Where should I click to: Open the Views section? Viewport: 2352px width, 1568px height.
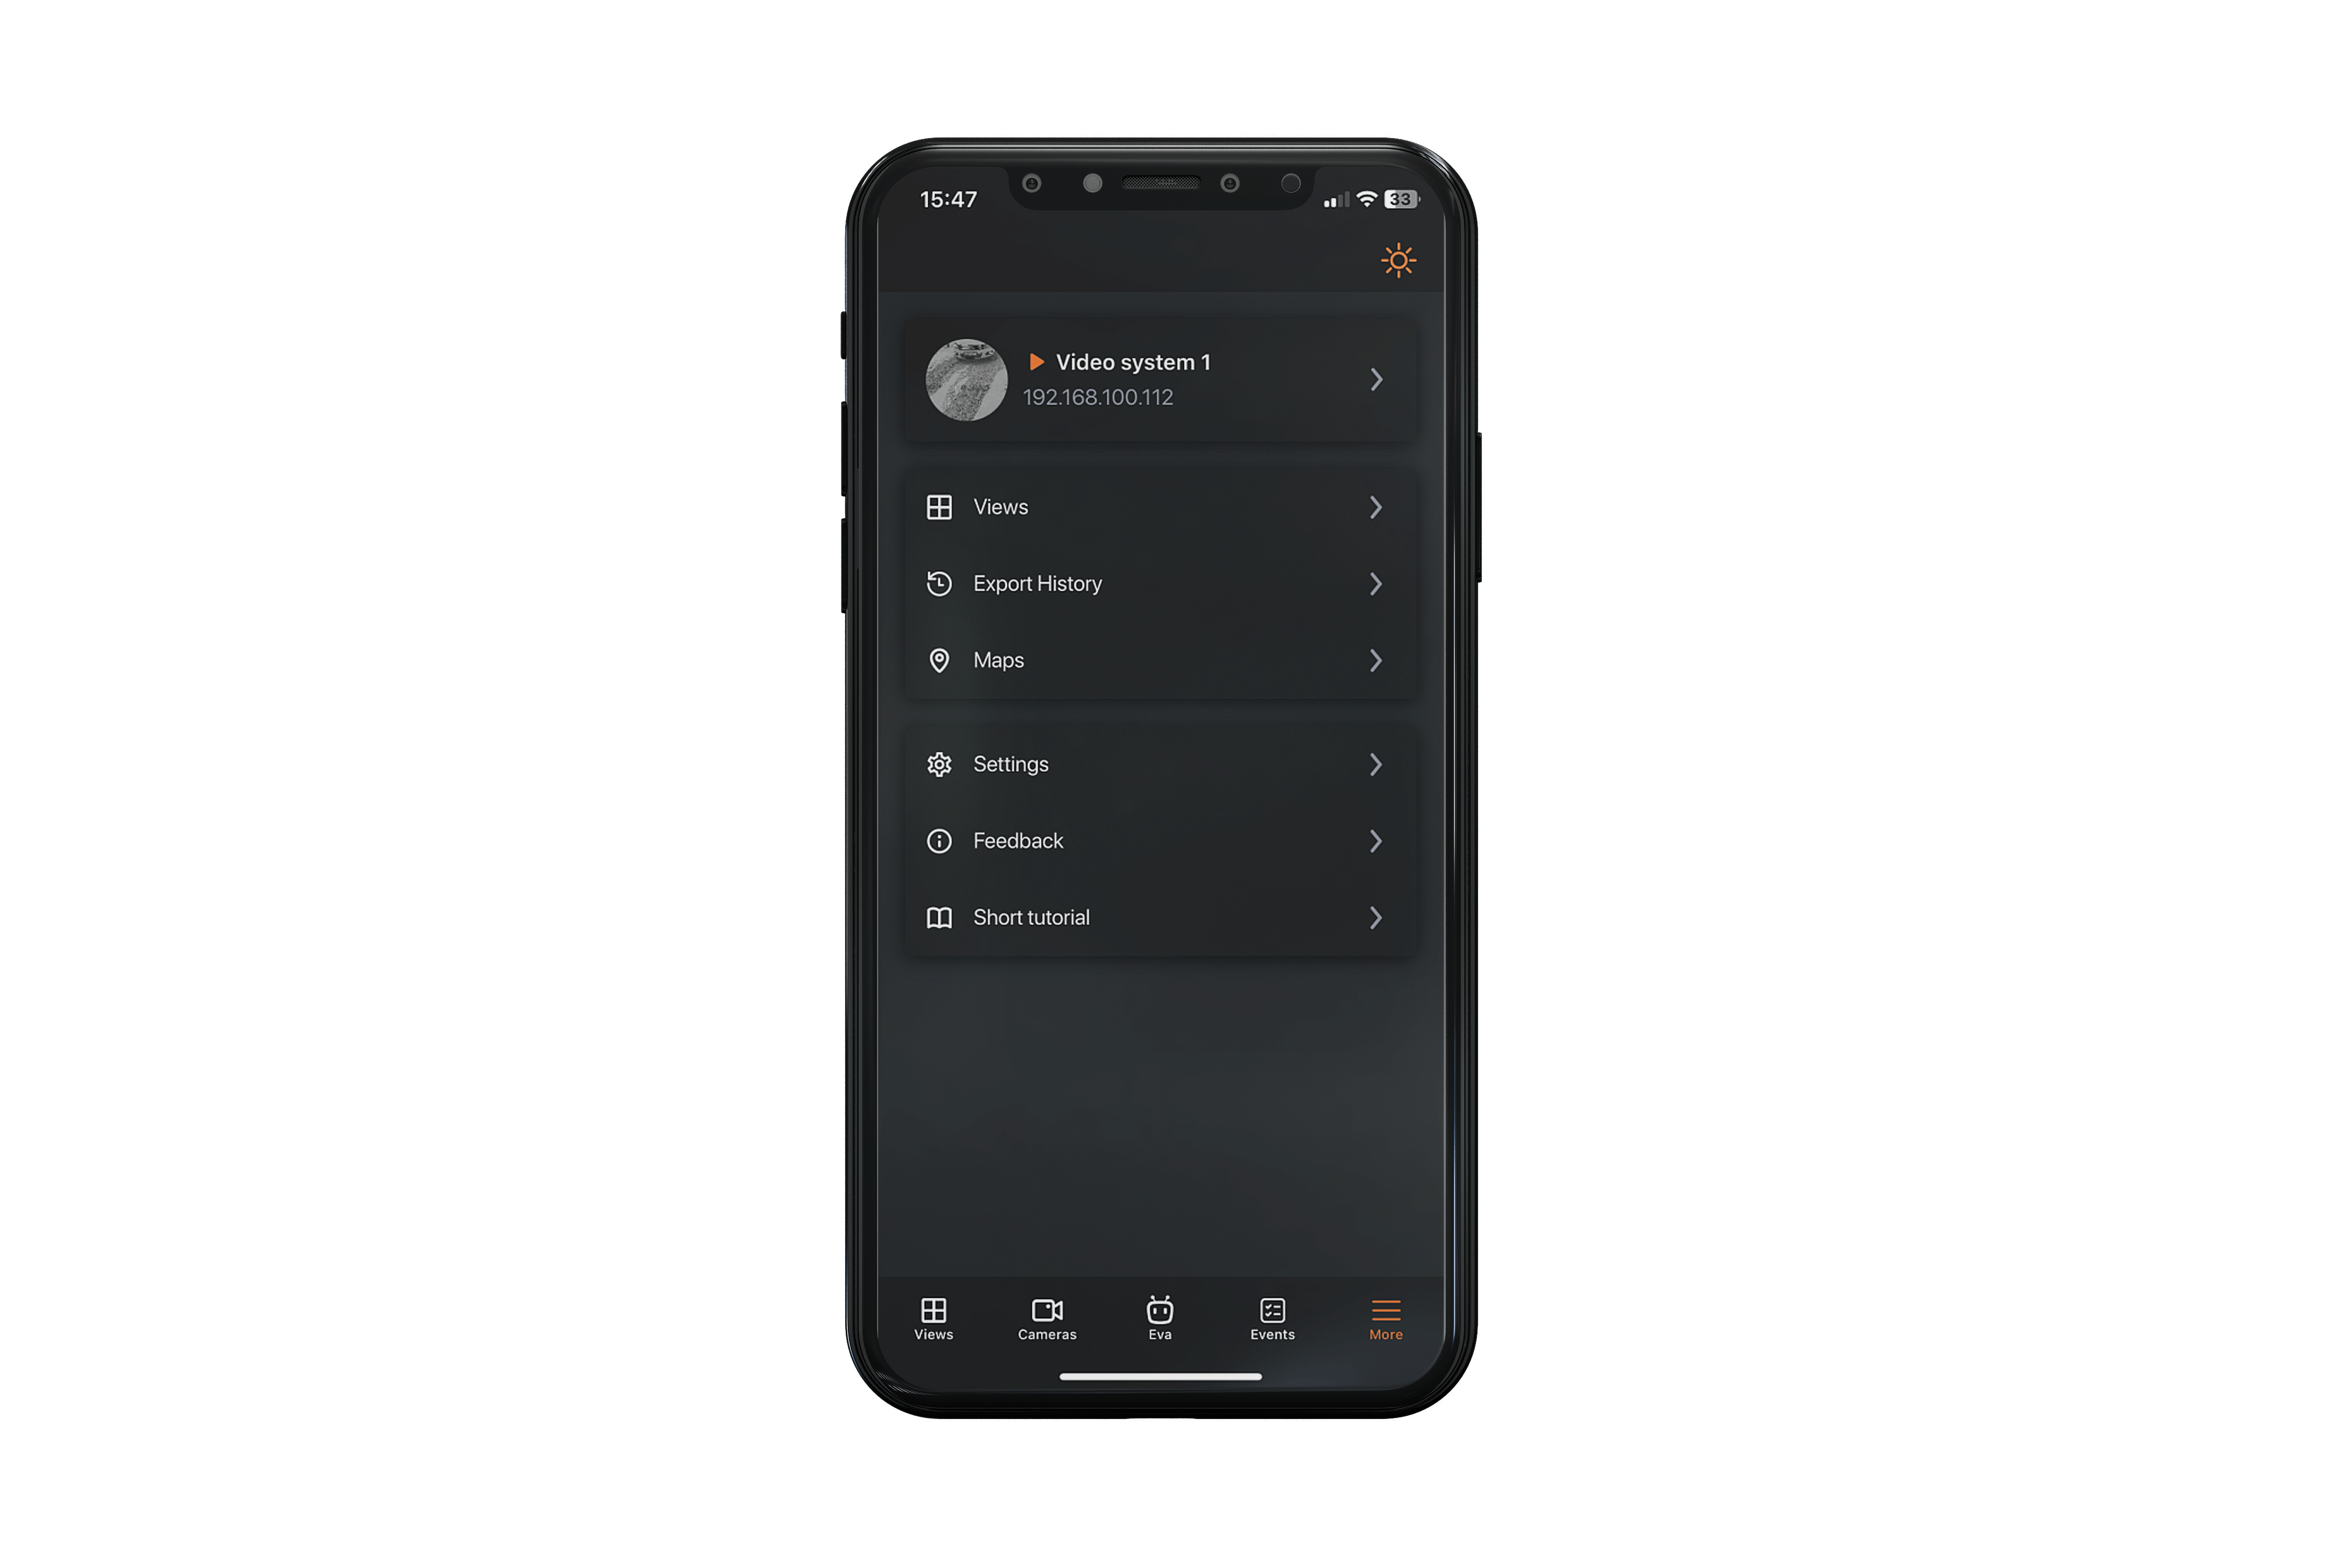point(1155,506)
